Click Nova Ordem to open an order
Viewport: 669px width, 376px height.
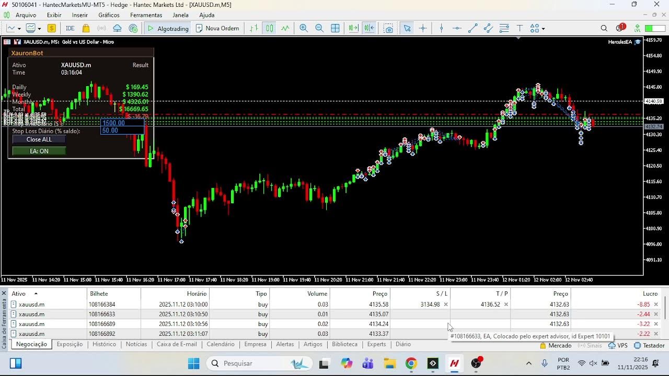coord(217,28)
